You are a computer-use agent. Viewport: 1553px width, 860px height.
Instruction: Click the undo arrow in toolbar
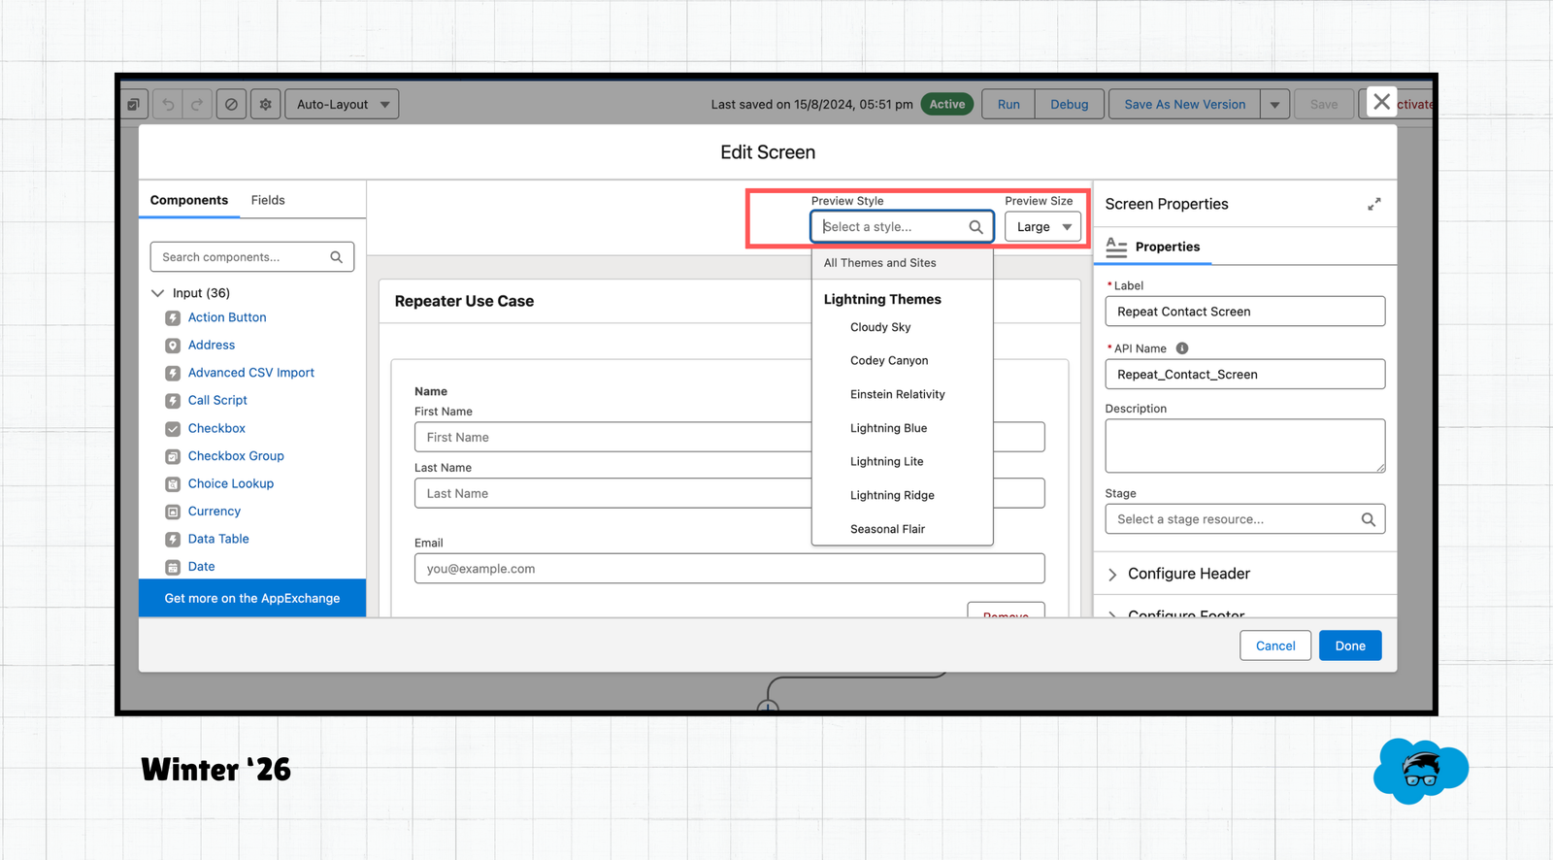click(x=169, y=104)
